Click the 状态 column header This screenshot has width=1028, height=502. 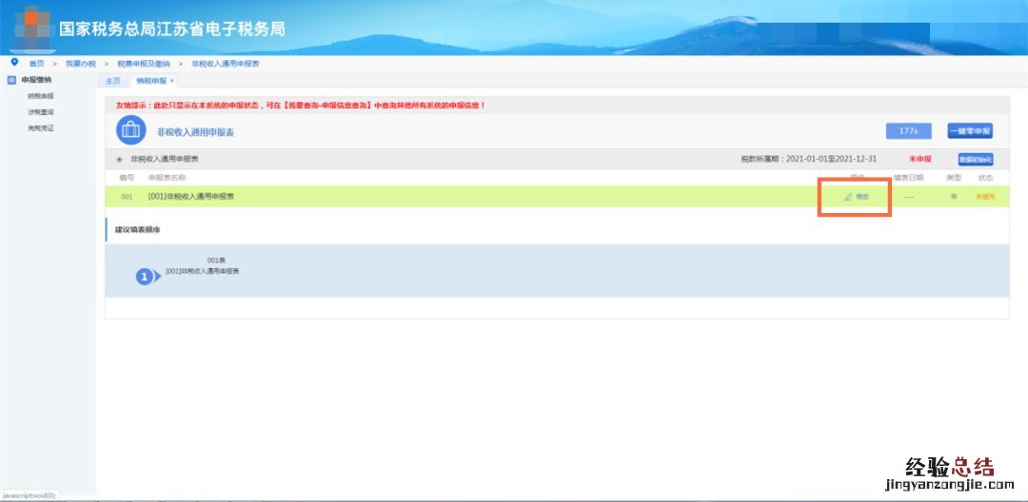pos(985,178)
